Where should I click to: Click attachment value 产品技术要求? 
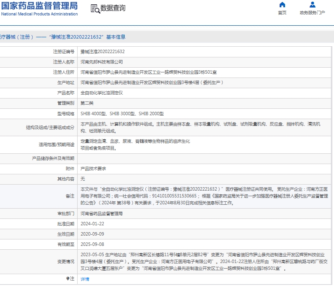point(93,169)
